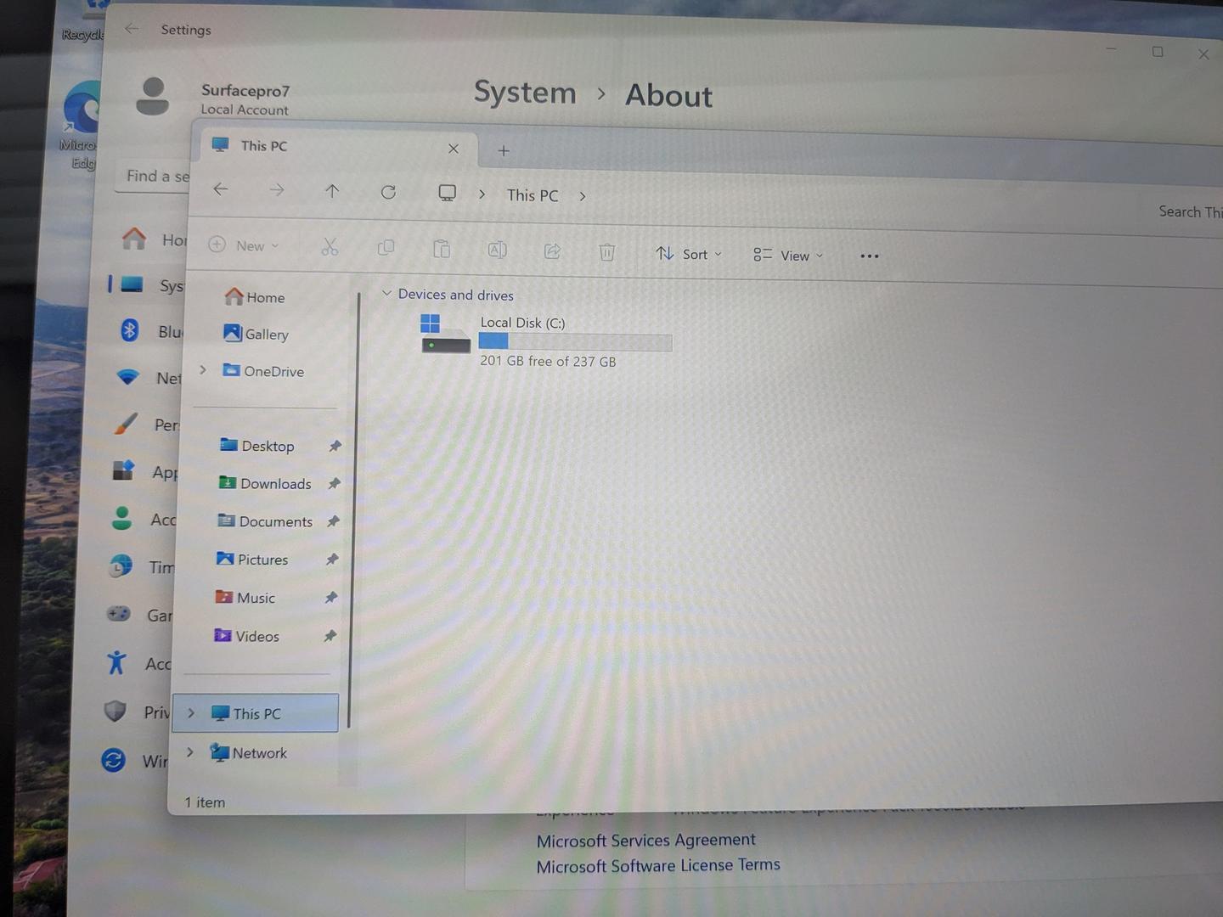Collapse the Devices and drives group
The height and width of the screenshot is (917, 1223).
tap(386, 293)
